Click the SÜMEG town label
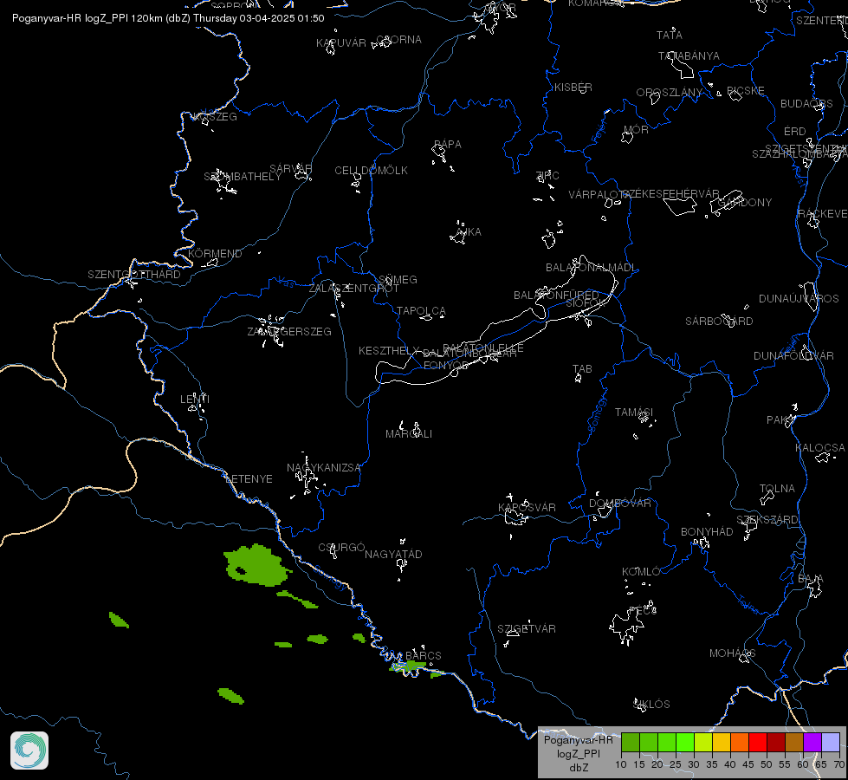This screenshot has height=780, width=848. (398, 280)
